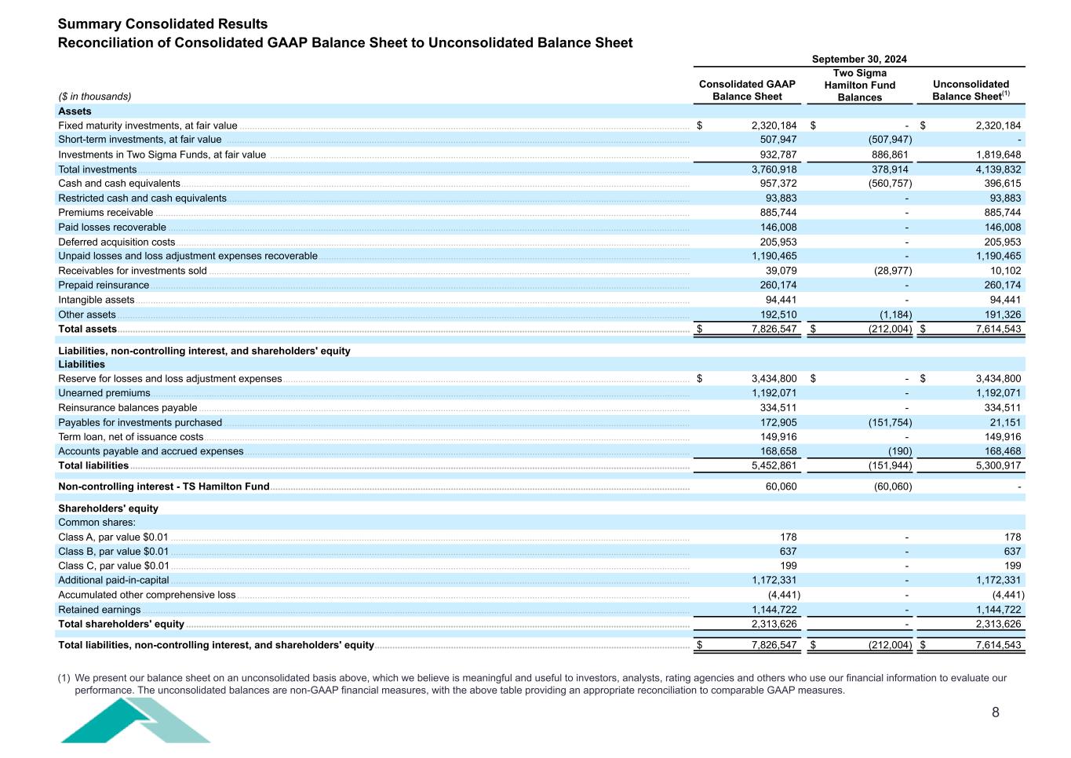Select the Two Sigma Hamilton Fund Balances header
This screenshot has height=758, width=1071.
[x=859, y=86]
